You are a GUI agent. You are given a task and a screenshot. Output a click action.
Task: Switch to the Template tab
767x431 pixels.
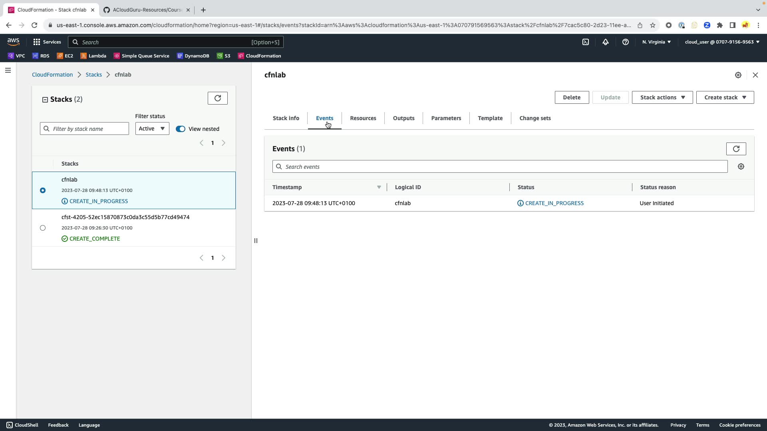[490, 118]
